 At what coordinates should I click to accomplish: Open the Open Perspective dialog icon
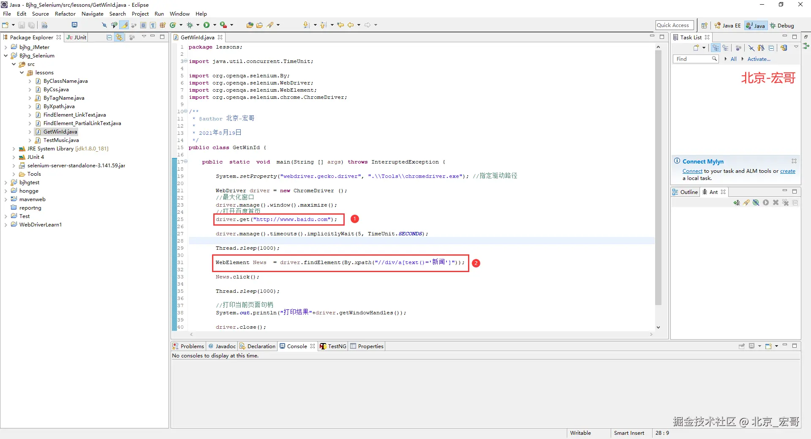coord(704,26)
